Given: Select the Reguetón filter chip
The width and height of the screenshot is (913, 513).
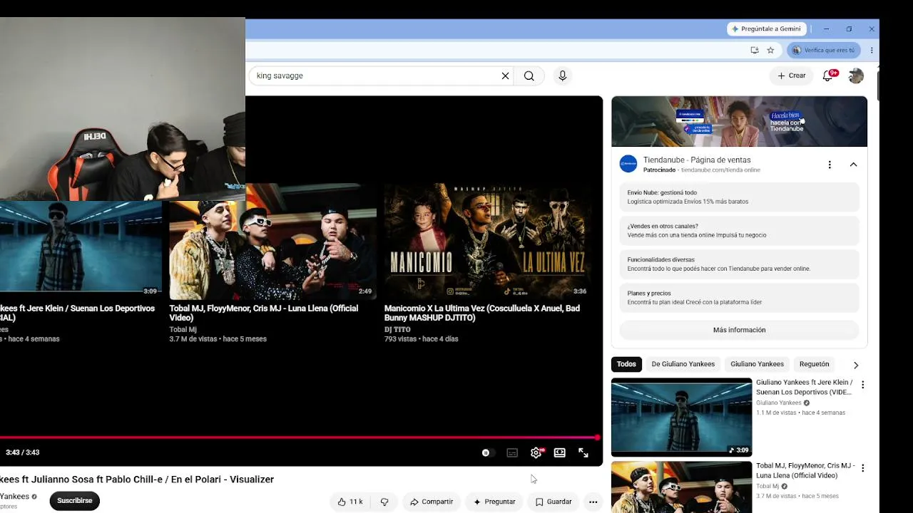Looking at the screenshot, I should coord(814,364).
